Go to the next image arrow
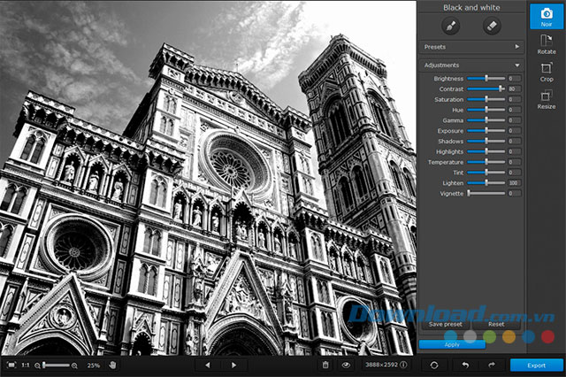This screenshot has width=566, height=377. tap(233, 365)
